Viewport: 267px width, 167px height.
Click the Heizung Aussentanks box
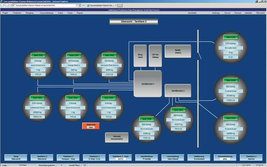coord(117,137)
